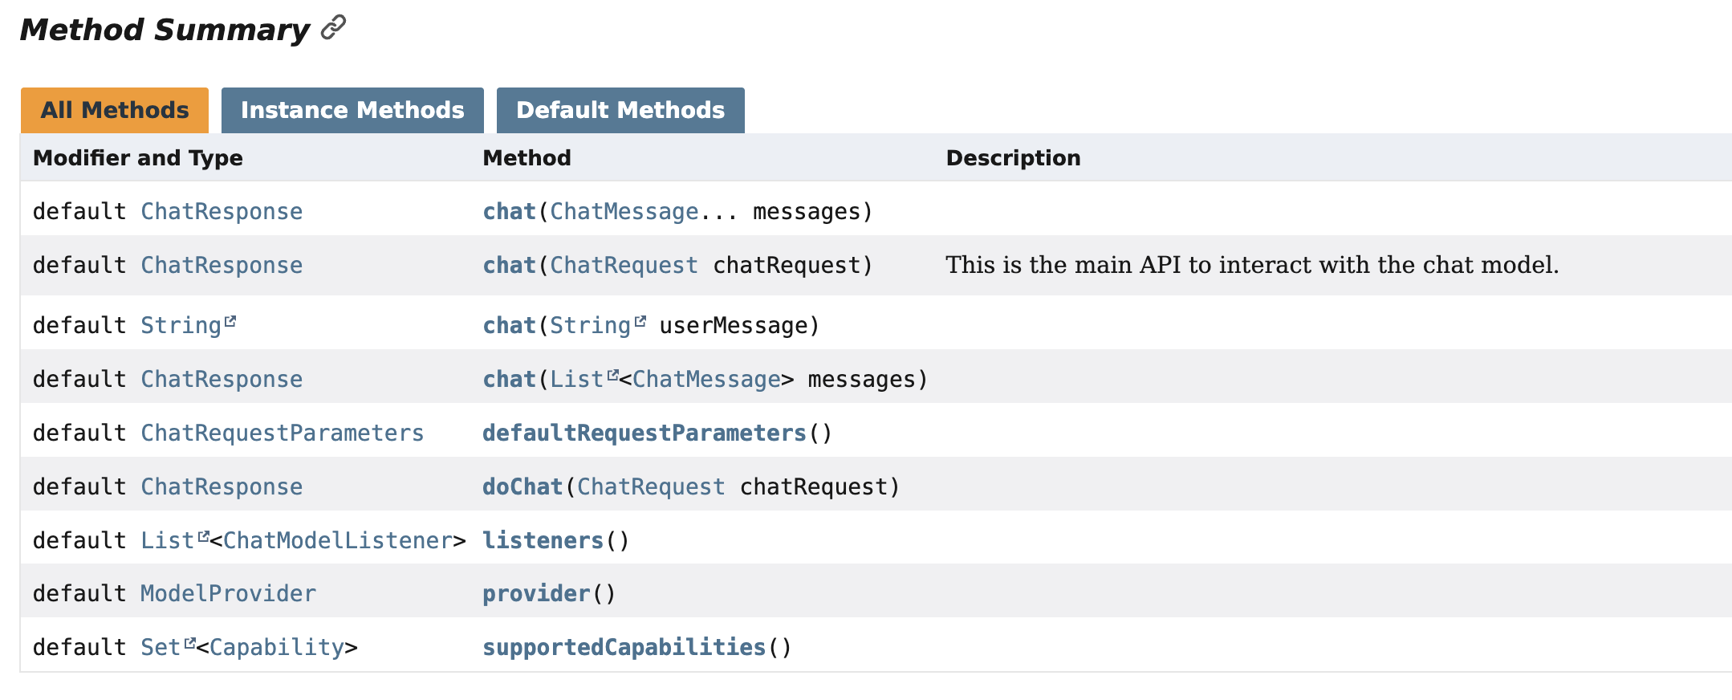Open the chat(String userMessage) method link

pos(509,326)
